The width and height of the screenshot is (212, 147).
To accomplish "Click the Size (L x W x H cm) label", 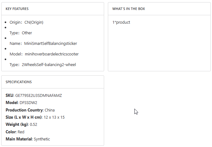I will [x=23, y=117].
